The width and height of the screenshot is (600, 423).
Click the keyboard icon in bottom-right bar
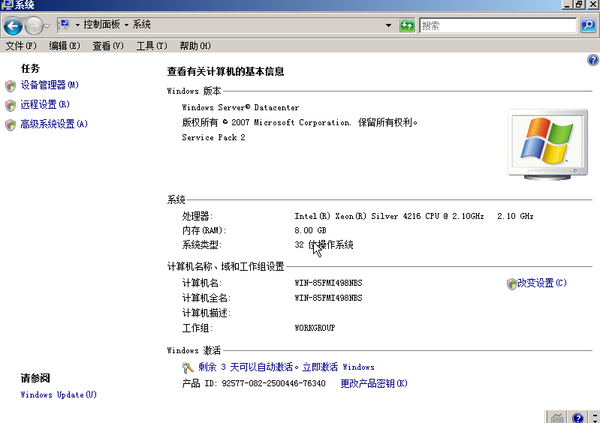click(557, 418)
